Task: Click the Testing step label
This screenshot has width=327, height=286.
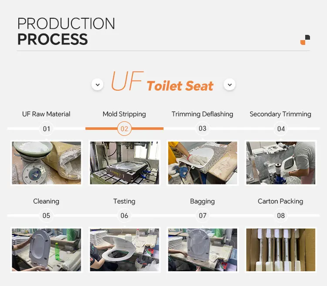Action: tap(124, 201)
